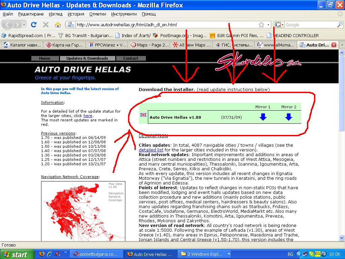345x259 pixels.
Task: Click the BG language indicator in taskbar
Action: pos(290,254)
